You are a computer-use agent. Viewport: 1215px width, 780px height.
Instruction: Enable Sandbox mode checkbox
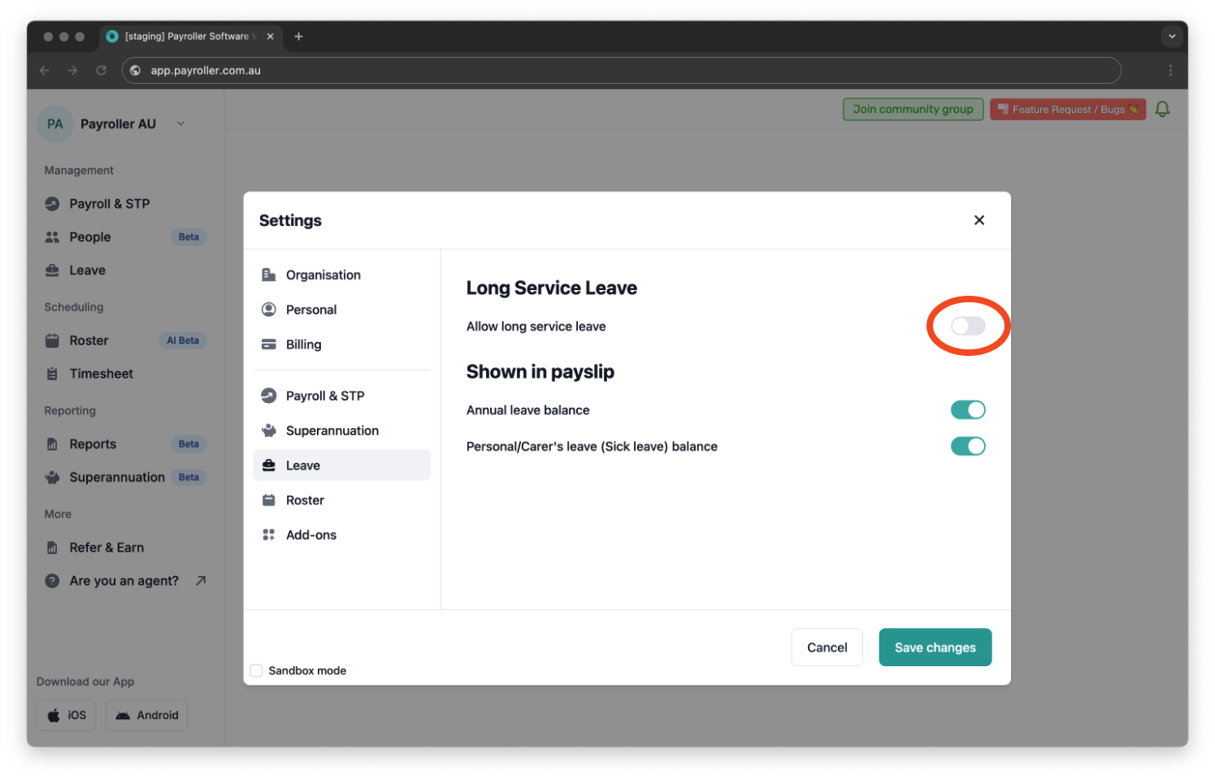[256, 669]
